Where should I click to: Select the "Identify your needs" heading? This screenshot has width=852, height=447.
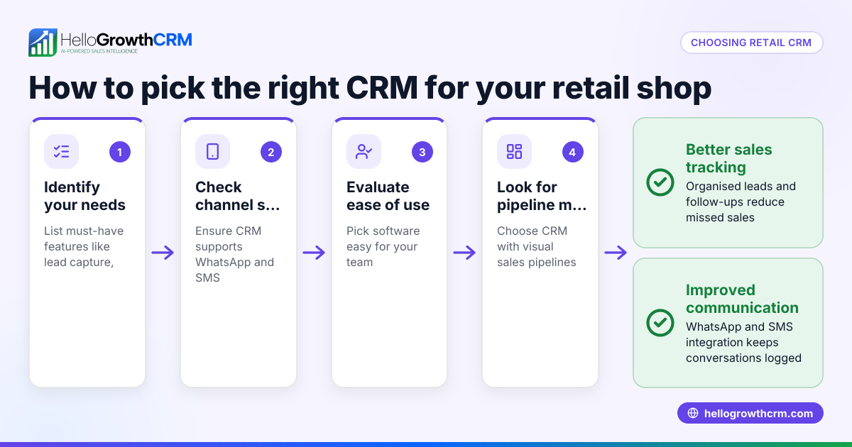[x=84, y=196]
